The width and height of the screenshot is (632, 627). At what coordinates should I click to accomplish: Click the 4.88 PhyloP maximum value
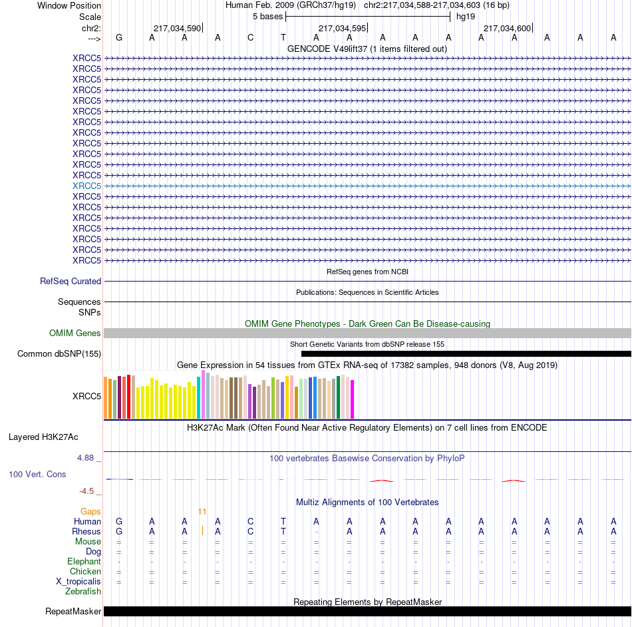pyautogui.click(x=85, y=458)
